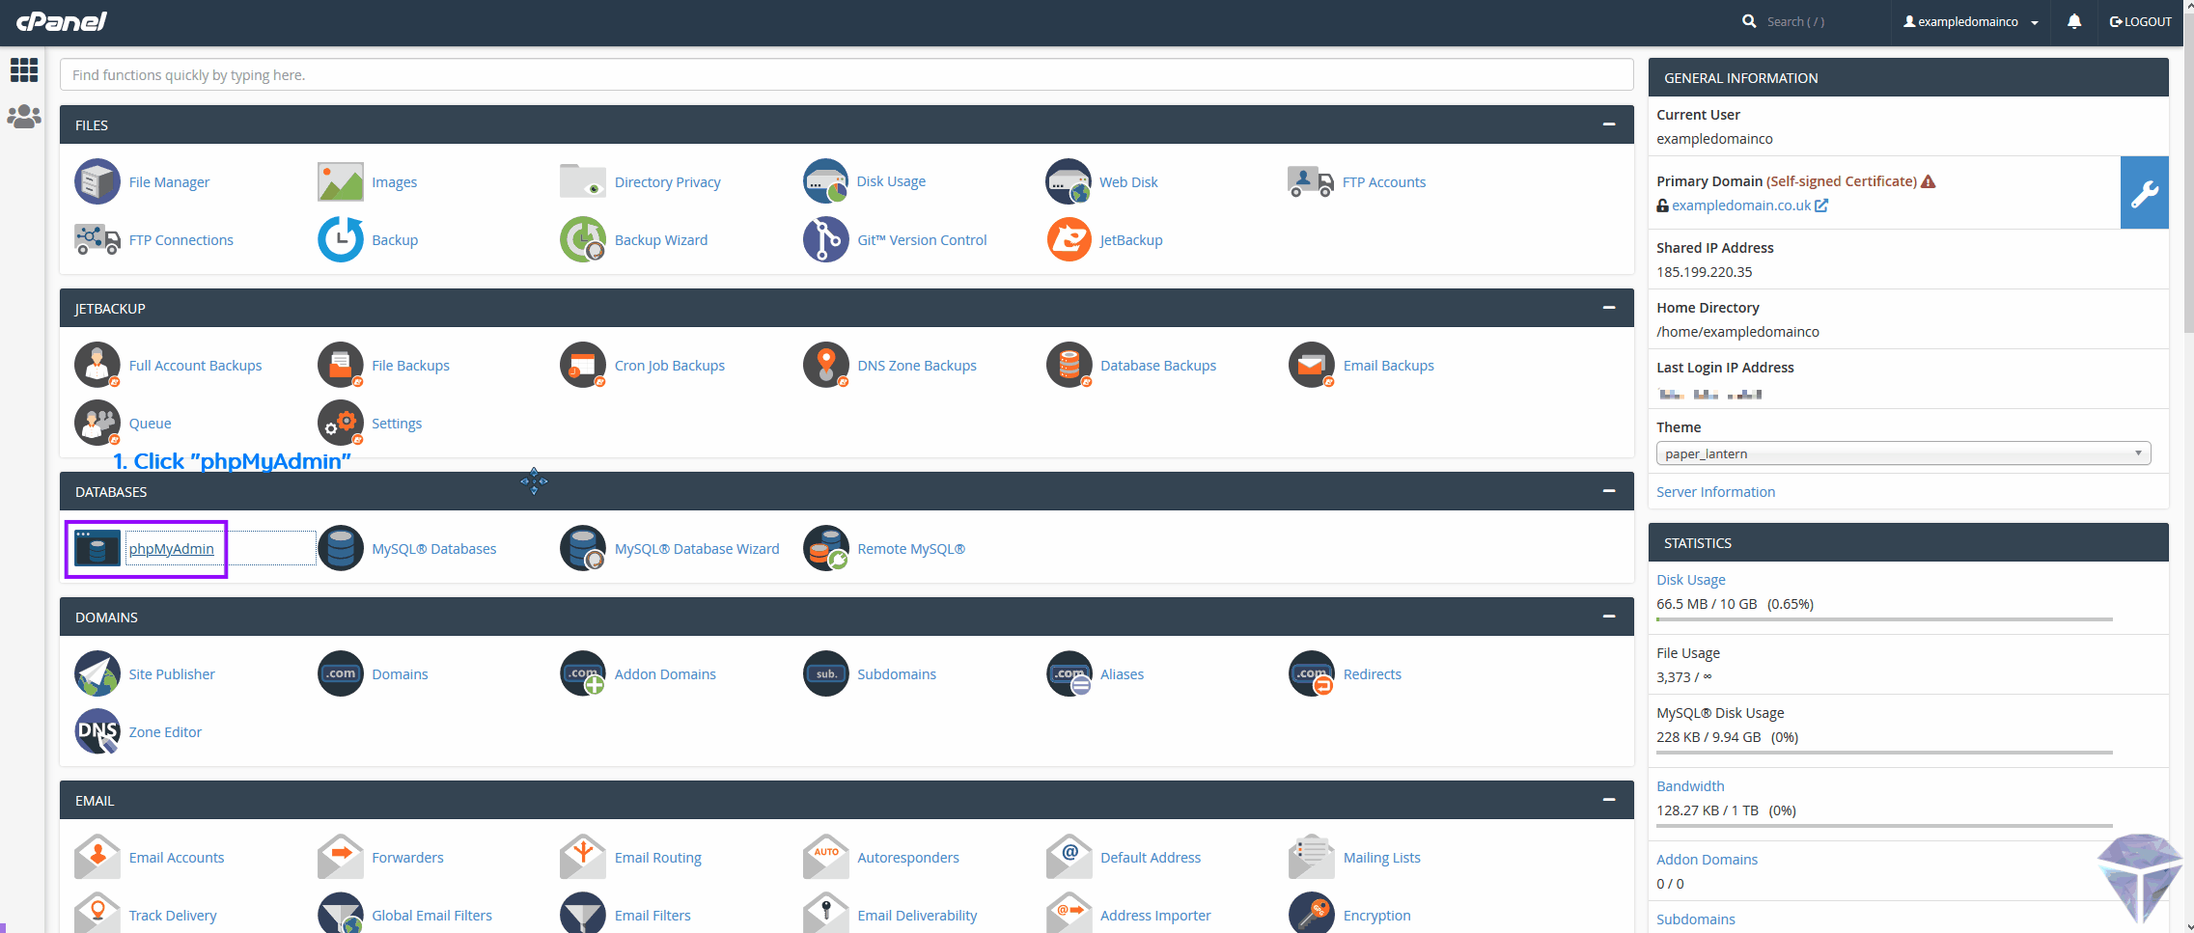Image resolution: width=2194 pixels, height=933 pixels.
Task: Open the Email Accounts envelope icon
Action: point(97,857)
